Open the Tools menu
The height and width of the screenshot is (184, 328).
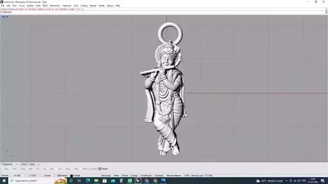[x=76, y=6]
